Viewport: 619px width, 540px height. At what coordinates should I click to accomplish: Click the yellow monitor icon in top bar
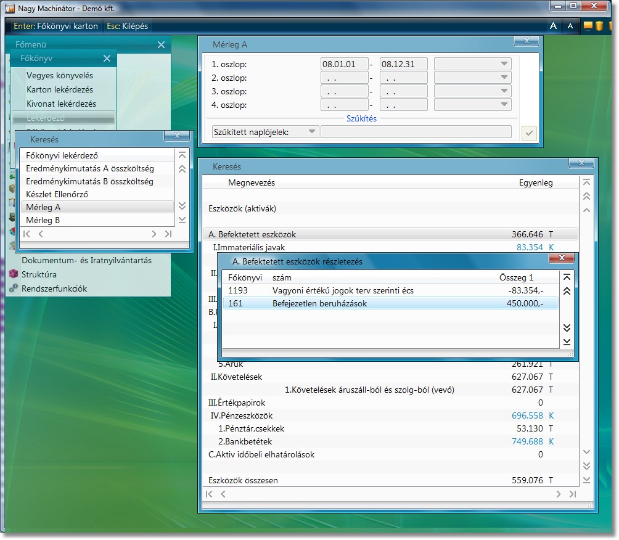(x=588, y=26)
